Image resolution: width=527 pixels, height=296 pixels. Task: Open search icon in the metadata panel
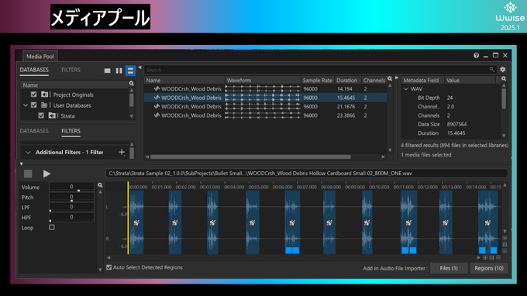pyautogui.click(x=504, y=79)
